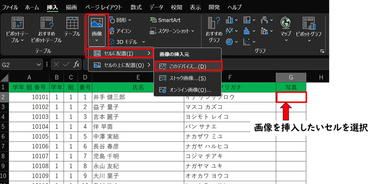
Task: Open the charts group dialog launcher
Action: [322, 51]
